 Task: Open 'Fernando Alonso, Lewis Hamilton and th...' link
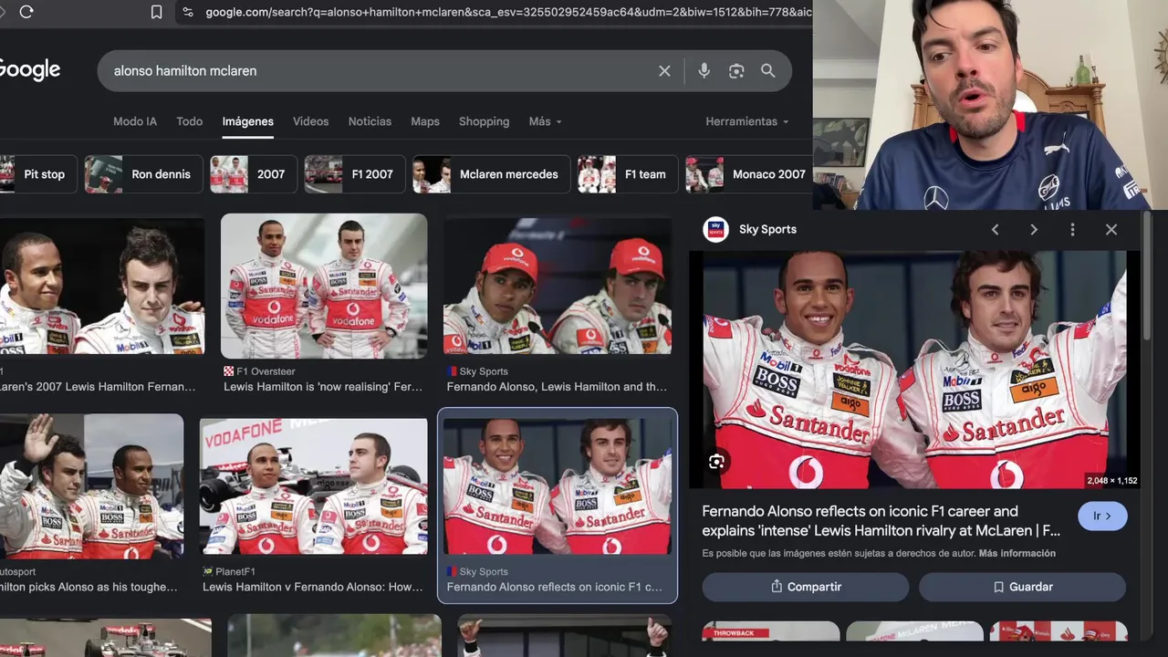coord(557,387)
